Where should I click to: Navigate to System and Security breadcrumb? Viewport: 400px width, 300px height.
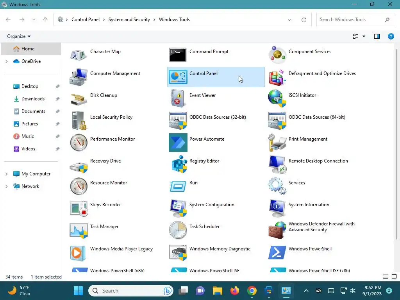129,20
